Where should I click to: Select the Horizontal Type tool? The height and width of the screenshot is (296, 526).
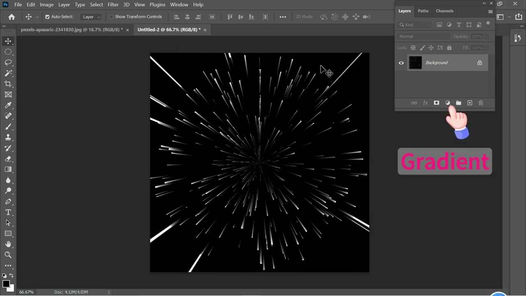pyautogui.click(x=8, y=212)
